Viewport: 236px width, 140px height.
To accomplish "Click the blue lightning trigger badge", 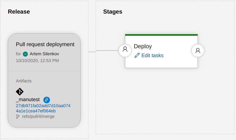I will click(x=47, y=100).
